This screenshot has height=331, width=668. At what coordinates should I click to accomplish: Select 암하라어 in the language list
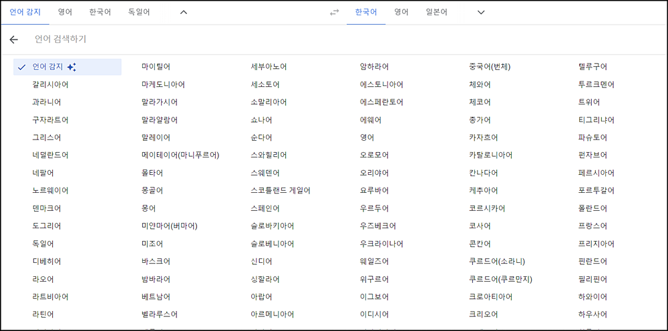coord(375,67)
